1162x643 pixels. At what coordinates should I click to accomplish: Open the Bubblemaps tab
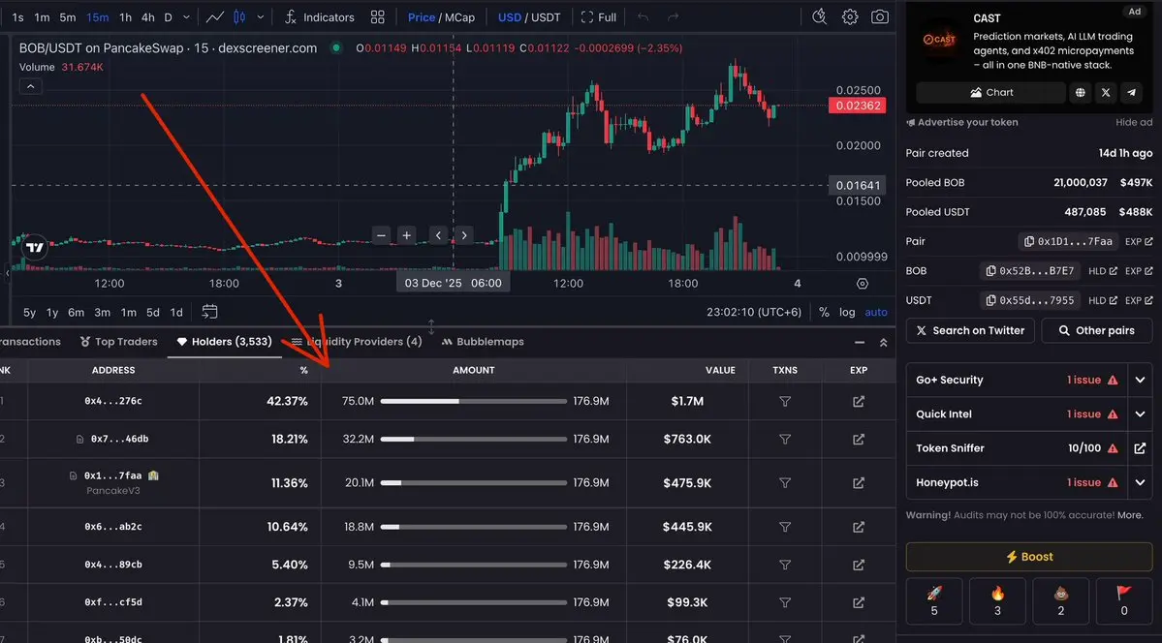(483, 342)
